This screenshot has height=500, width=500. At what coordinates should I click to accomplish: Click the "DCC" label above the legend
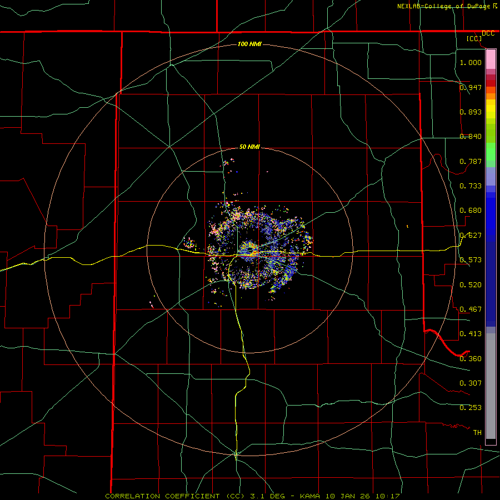(x=488, y=33)
